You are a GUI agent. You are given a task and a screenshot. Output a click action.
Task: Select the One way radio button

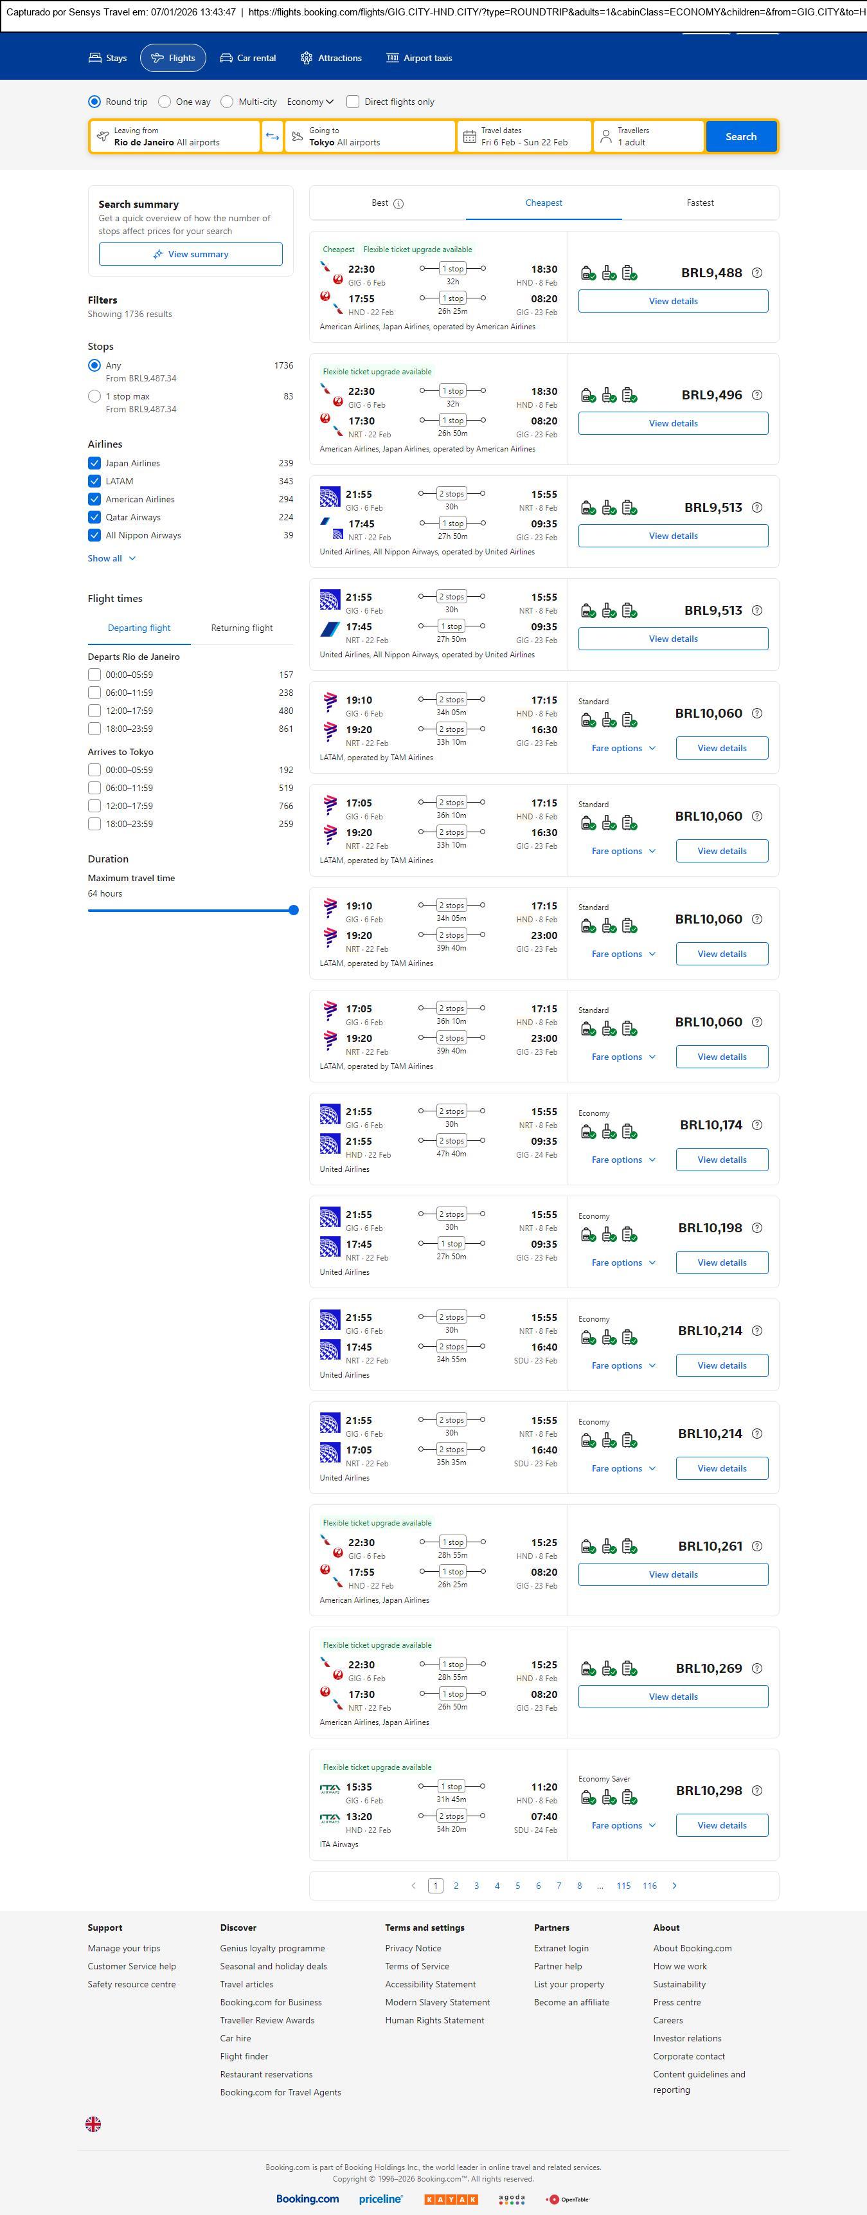165,102
